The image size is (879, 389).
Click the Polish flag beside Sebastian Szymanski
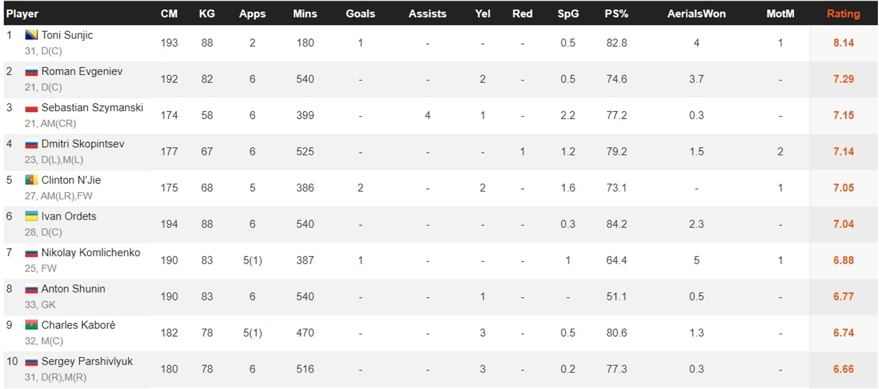[x=31, y=108]
